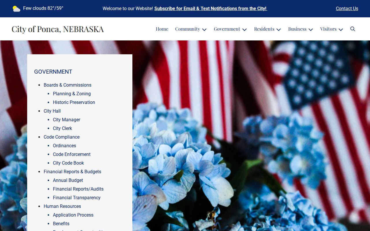Click the City of Ponca, NEBRASKA site title
Screen dimensions: 370x231
coord(58,29)
